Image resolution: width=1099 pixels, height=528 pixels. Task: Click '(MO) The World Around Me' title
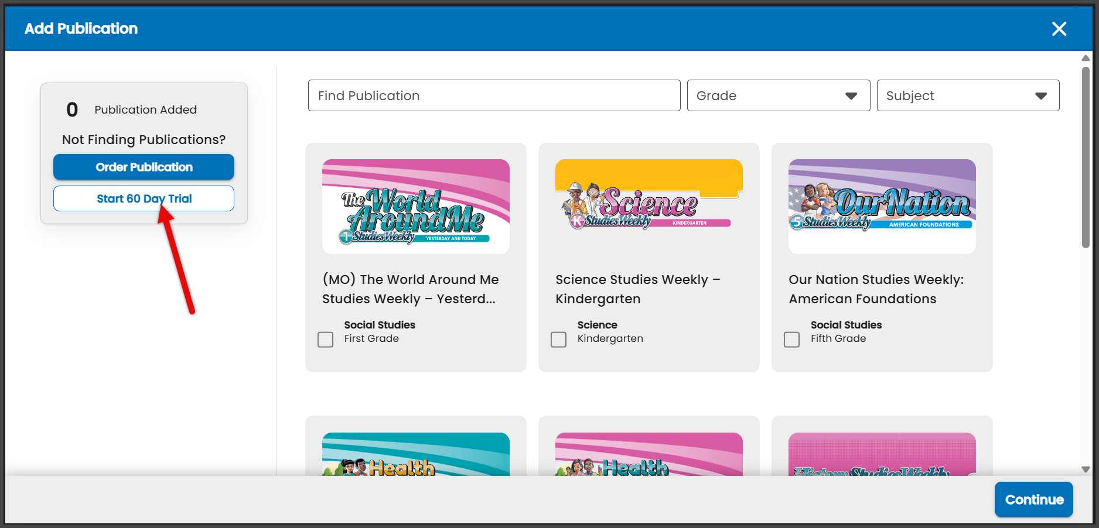411,289
